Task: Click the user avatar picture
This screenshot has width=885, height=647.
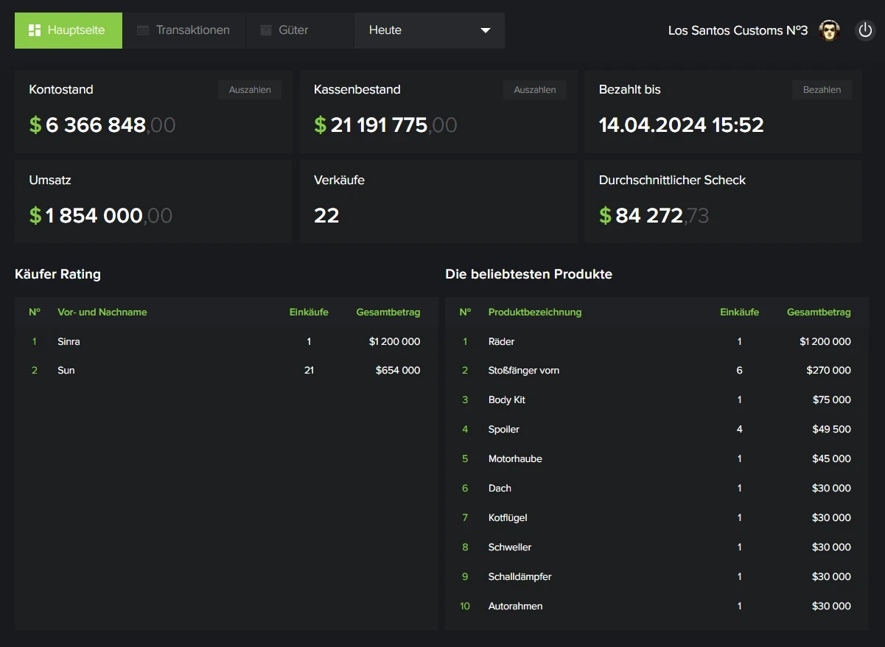Action: 830,30
